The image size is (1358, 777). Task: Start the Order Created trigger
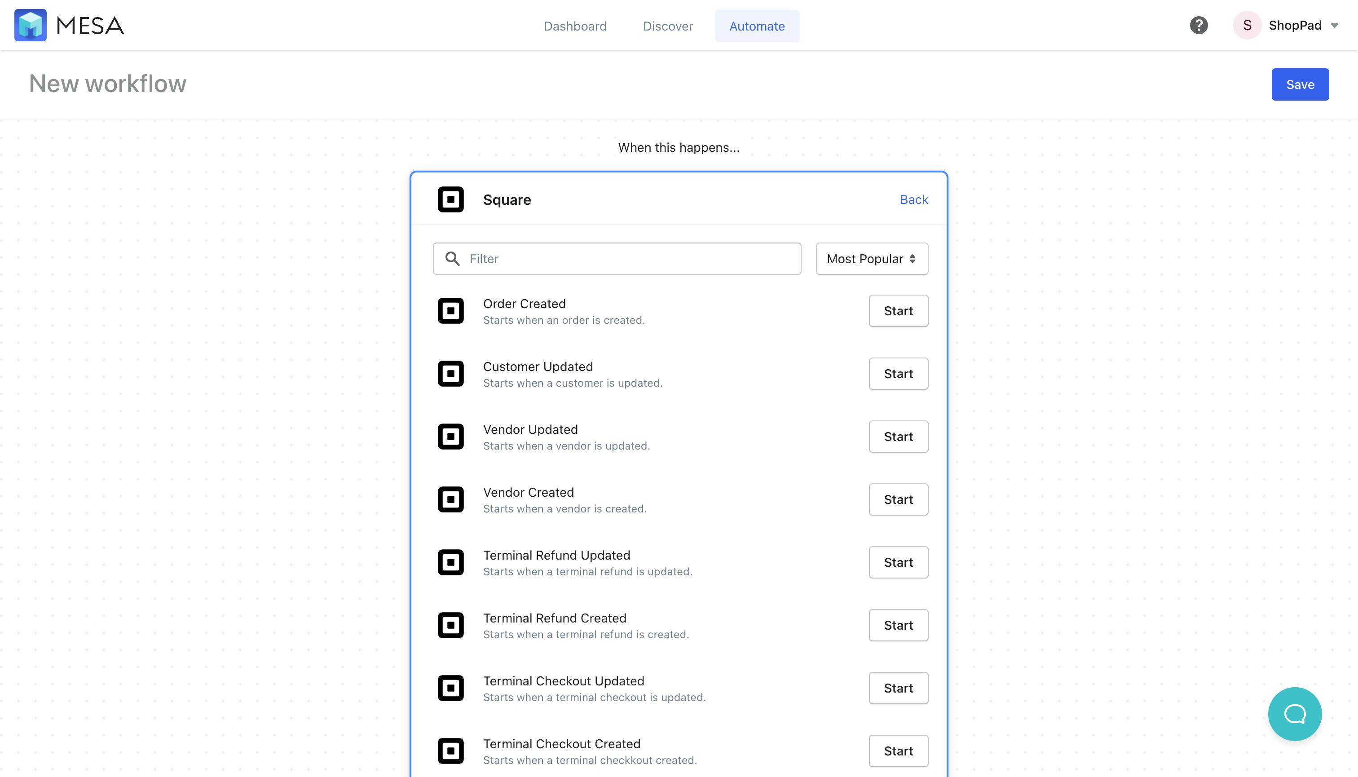click(898, 311)
